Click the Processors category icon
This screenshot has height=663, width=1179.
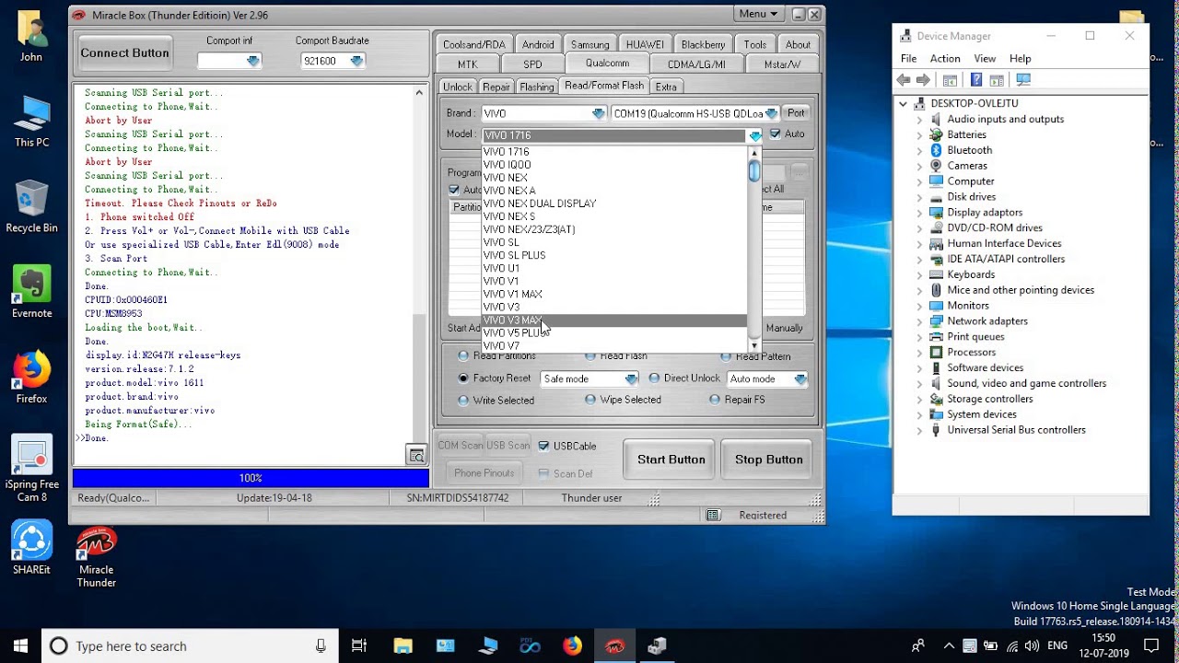coord(937,352)
